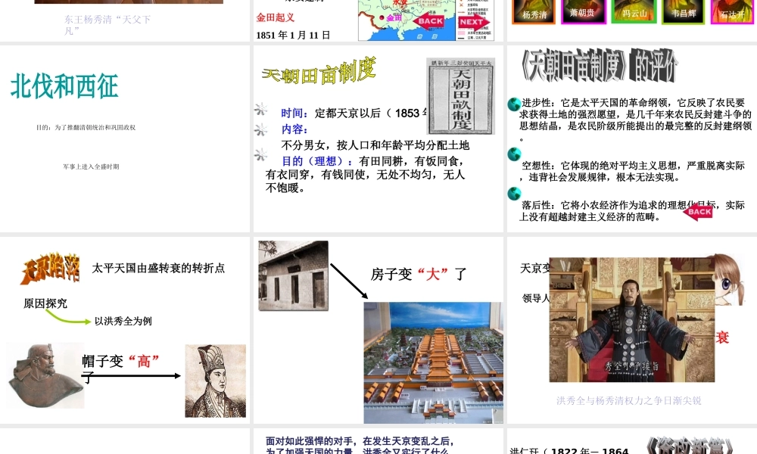Click the bronze bust sculpture image
This screenshot has height=454, width=757.
pos(45,376)
